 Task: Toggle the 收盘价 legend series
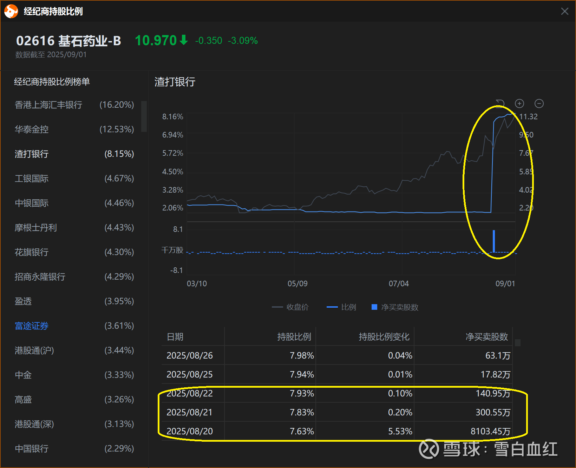pyautogui.click(x=290, y=307)
